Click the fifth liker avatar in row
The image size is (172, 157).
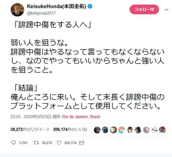tap(130, 129)
